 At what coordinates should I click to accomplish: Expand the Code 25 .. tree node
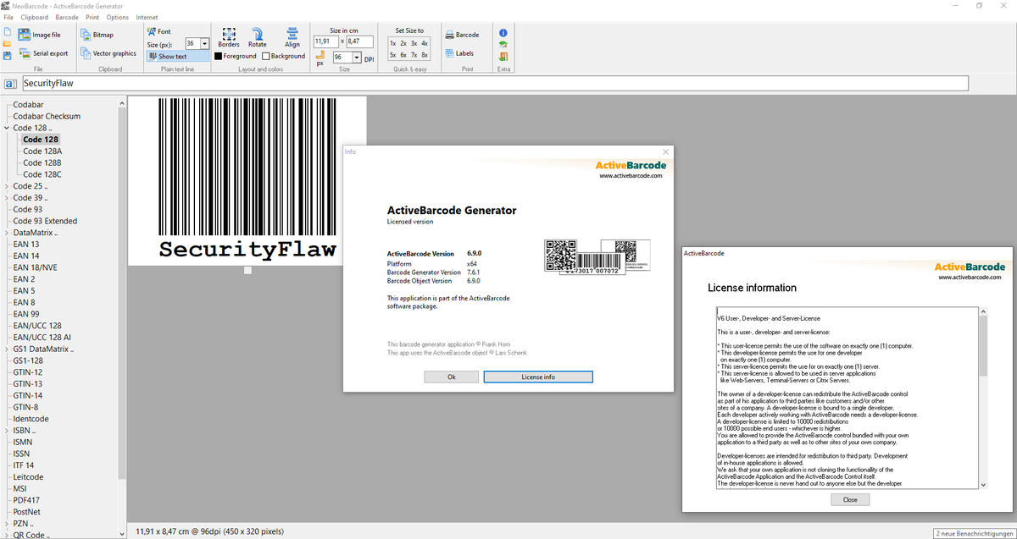pyautogui.click(x=7, y=186)
